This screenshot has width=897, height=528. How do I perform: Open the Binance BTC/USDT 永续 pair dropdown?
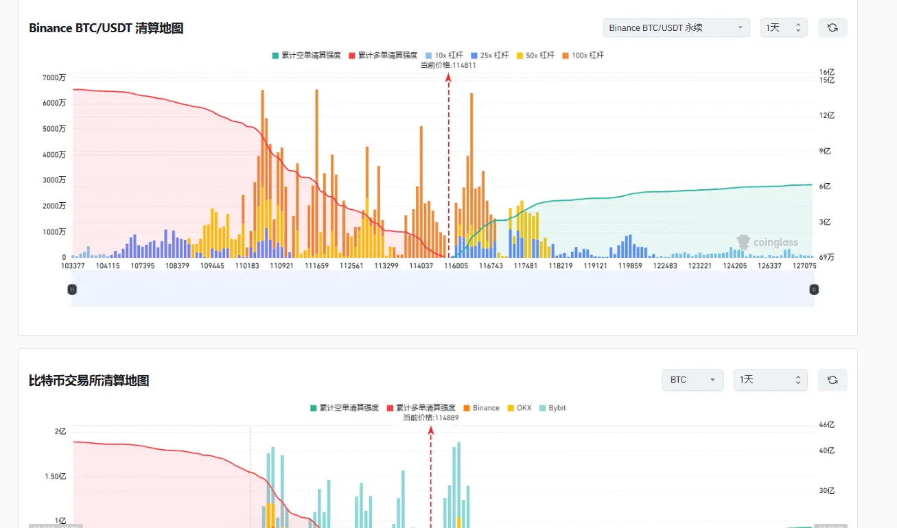(x=676, y=27)
